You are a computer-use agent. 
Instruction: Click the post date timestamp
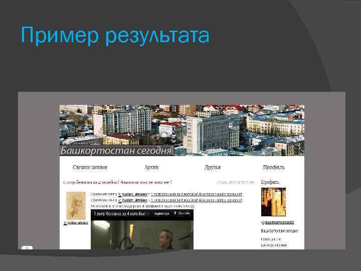pos(235,183)
